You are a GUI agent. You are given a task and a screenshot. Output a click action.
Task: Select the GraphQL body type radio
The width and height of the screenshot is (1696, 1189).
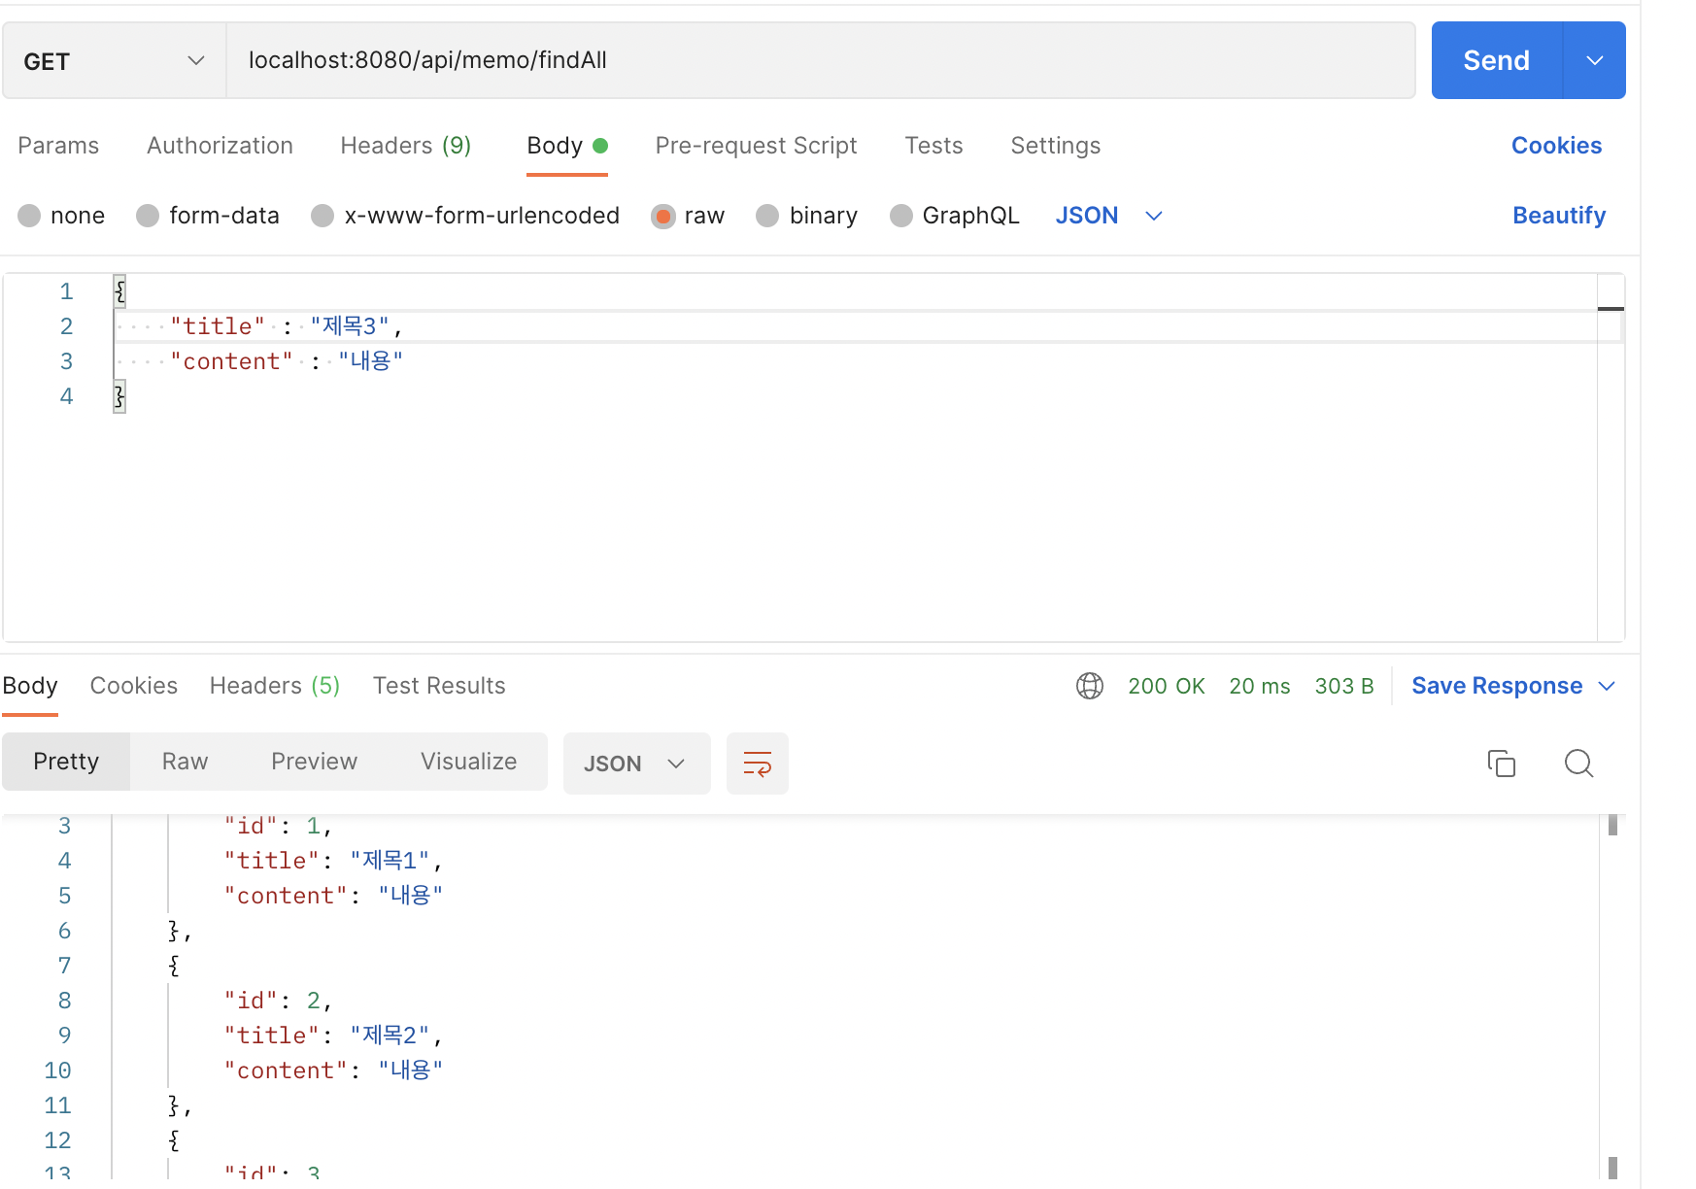901,216
